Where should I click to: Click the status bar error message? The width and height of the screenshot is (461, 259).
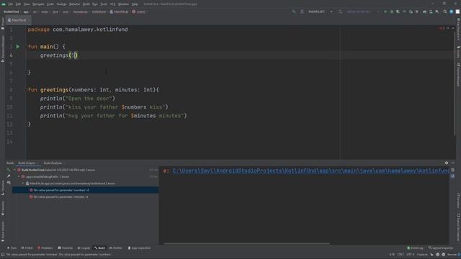click(x=58, y=255)
